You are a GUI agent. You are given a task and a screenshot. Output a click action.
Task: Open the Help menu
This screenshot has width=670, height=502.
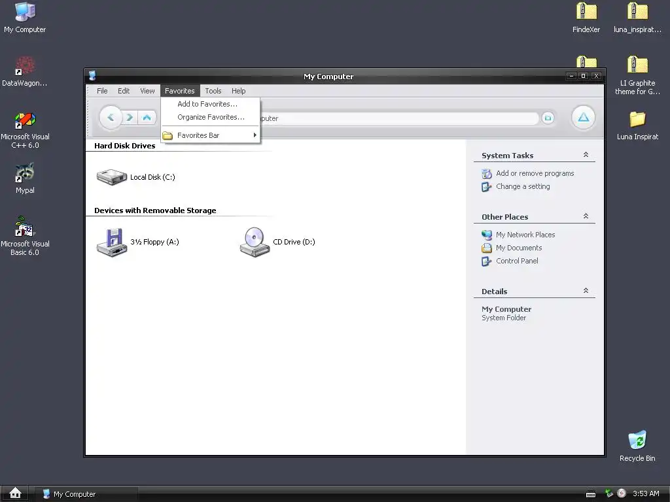[x=238, y=90]
